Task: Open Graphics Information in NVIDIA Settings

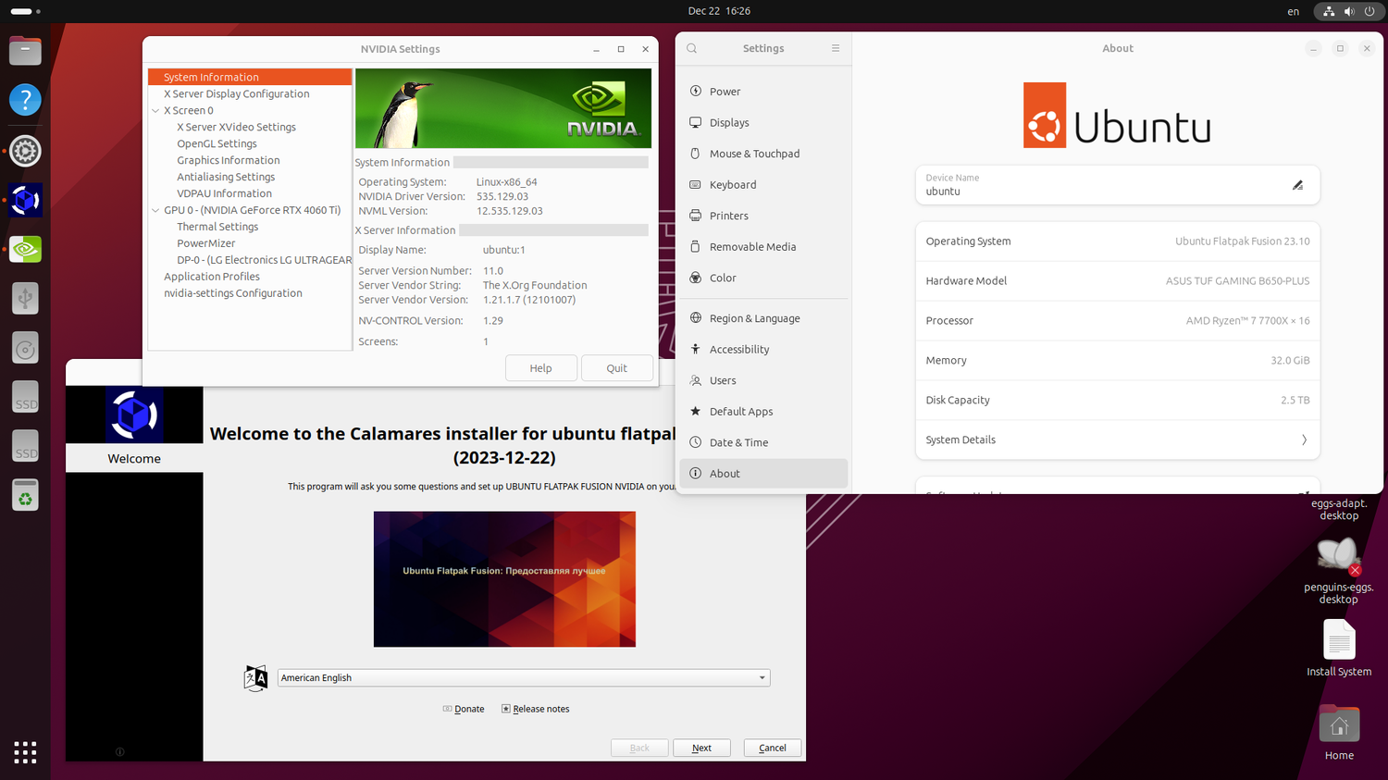Action: coord(228,160)
